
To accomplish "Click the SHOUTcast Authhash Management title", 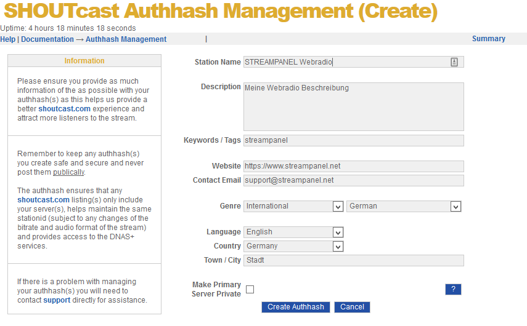I will (x=221, y=10).
